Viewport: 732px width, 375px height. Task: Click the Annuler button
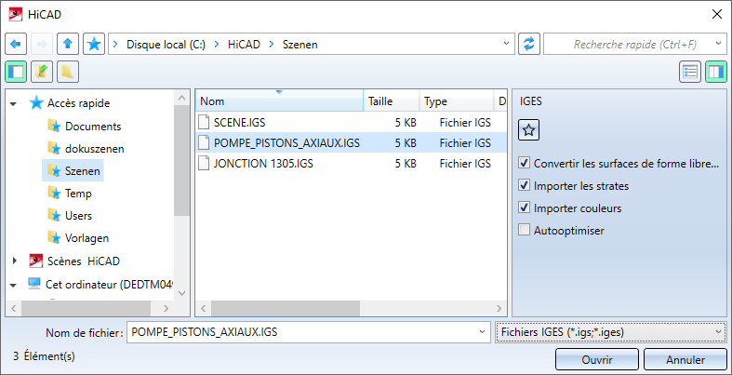pos(685,359)
